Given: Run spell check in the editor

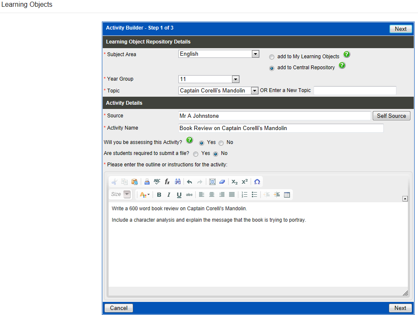Looking at the screenshot, I should pos(157,182).
